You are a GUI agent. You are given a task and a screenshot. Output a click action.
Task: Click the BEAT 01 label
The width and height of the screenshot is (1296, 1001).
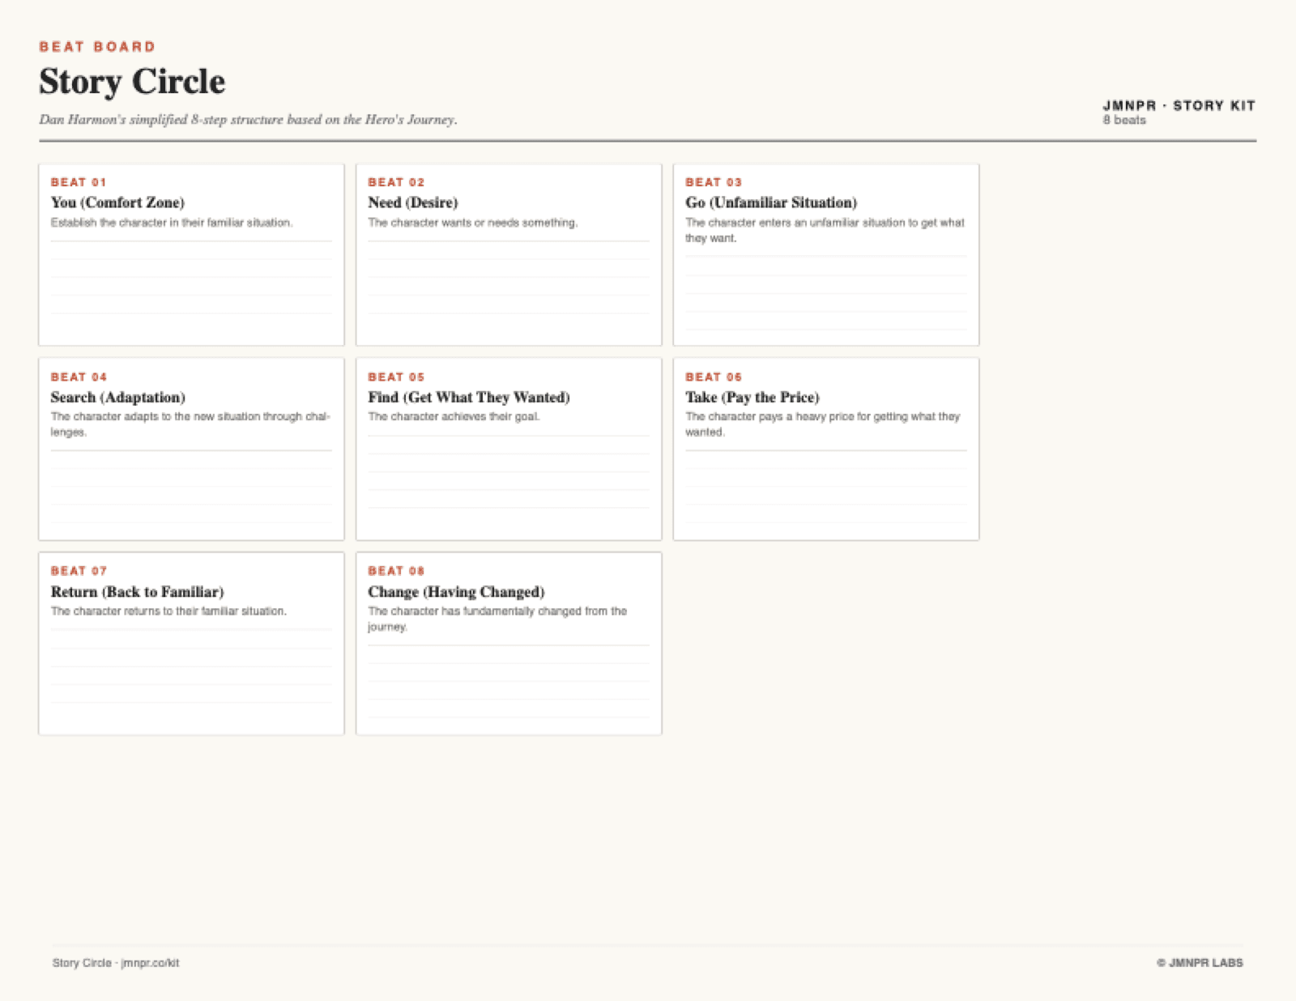tap(79, 182)
